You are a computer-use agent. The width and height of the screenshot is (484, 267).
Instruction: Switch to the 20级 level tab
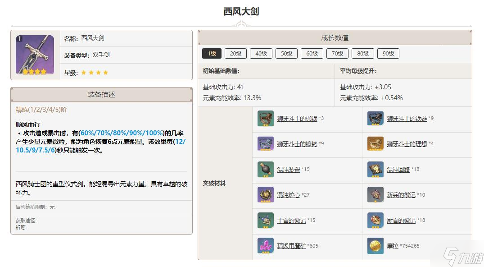235,54
